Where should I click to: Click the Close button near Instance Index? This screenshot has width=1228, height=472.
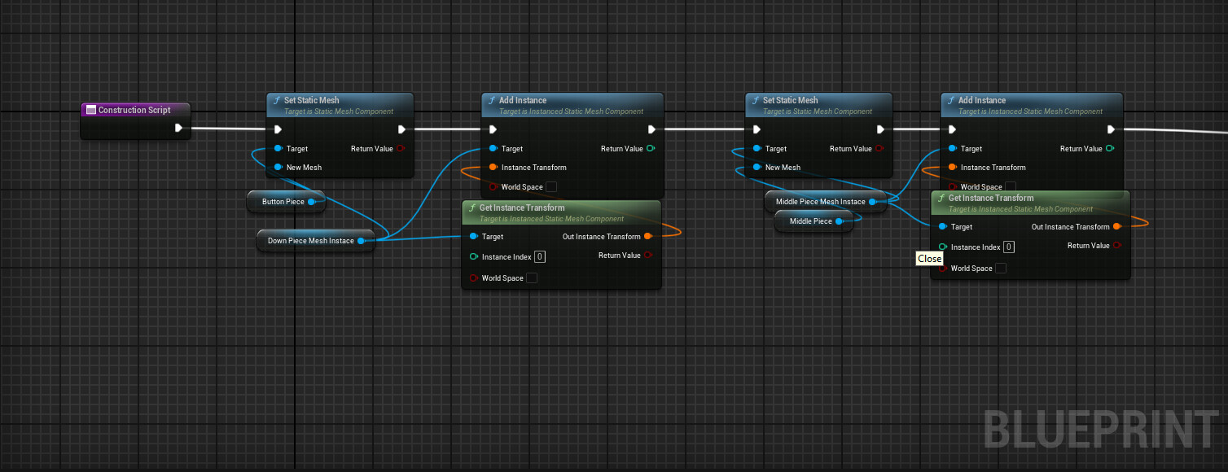[929, 259]
